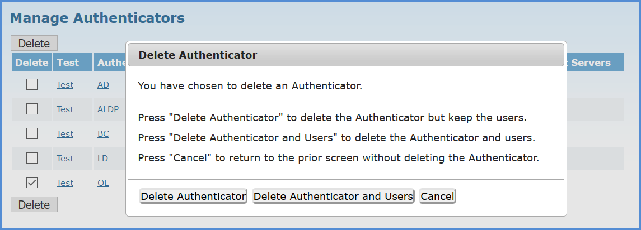The height and width of the screenshot is (230, 641).
Task: Open the ALDP authenticator link
Action: tap(109, 109)
